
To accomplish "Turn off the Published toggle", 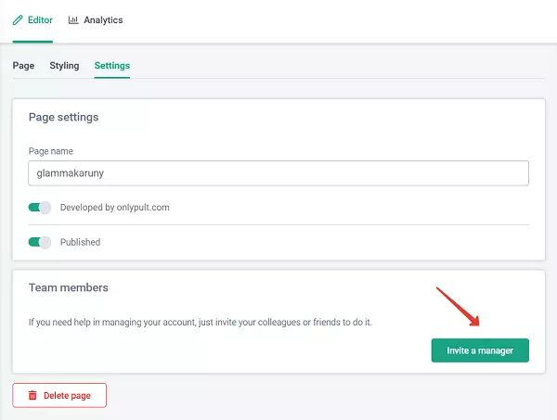I will pos(40,242).
